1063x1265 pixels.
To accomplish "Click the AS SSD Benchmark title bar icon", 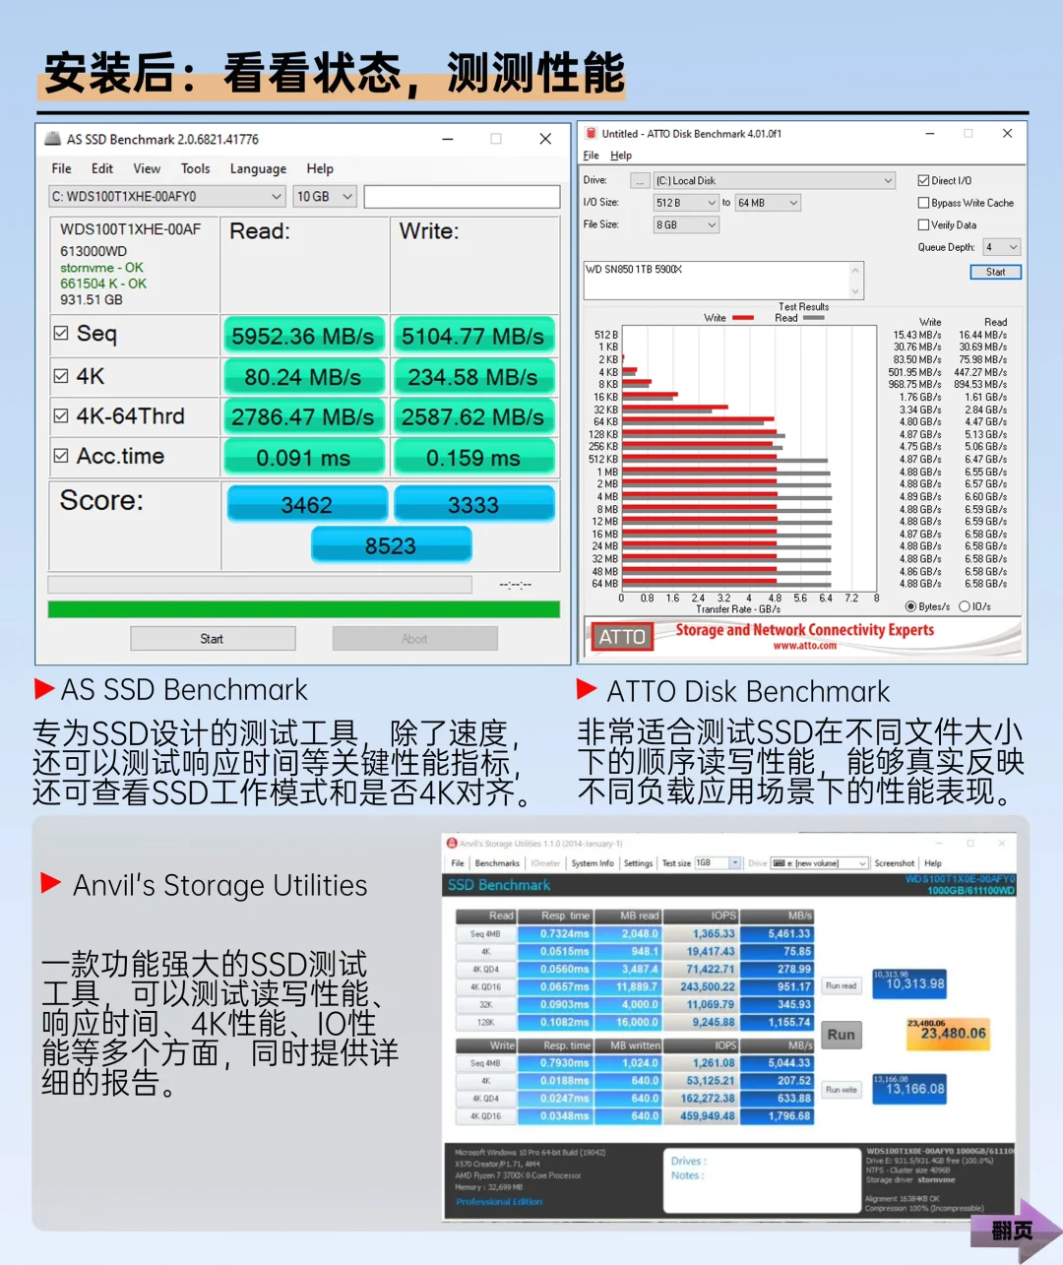I will tap(53, 139).
